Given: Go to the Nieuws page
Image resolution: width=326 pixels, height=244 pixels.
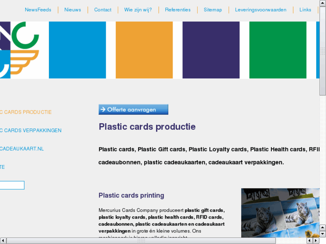Looking at the screenshot, I should click(x=73, y=10).
